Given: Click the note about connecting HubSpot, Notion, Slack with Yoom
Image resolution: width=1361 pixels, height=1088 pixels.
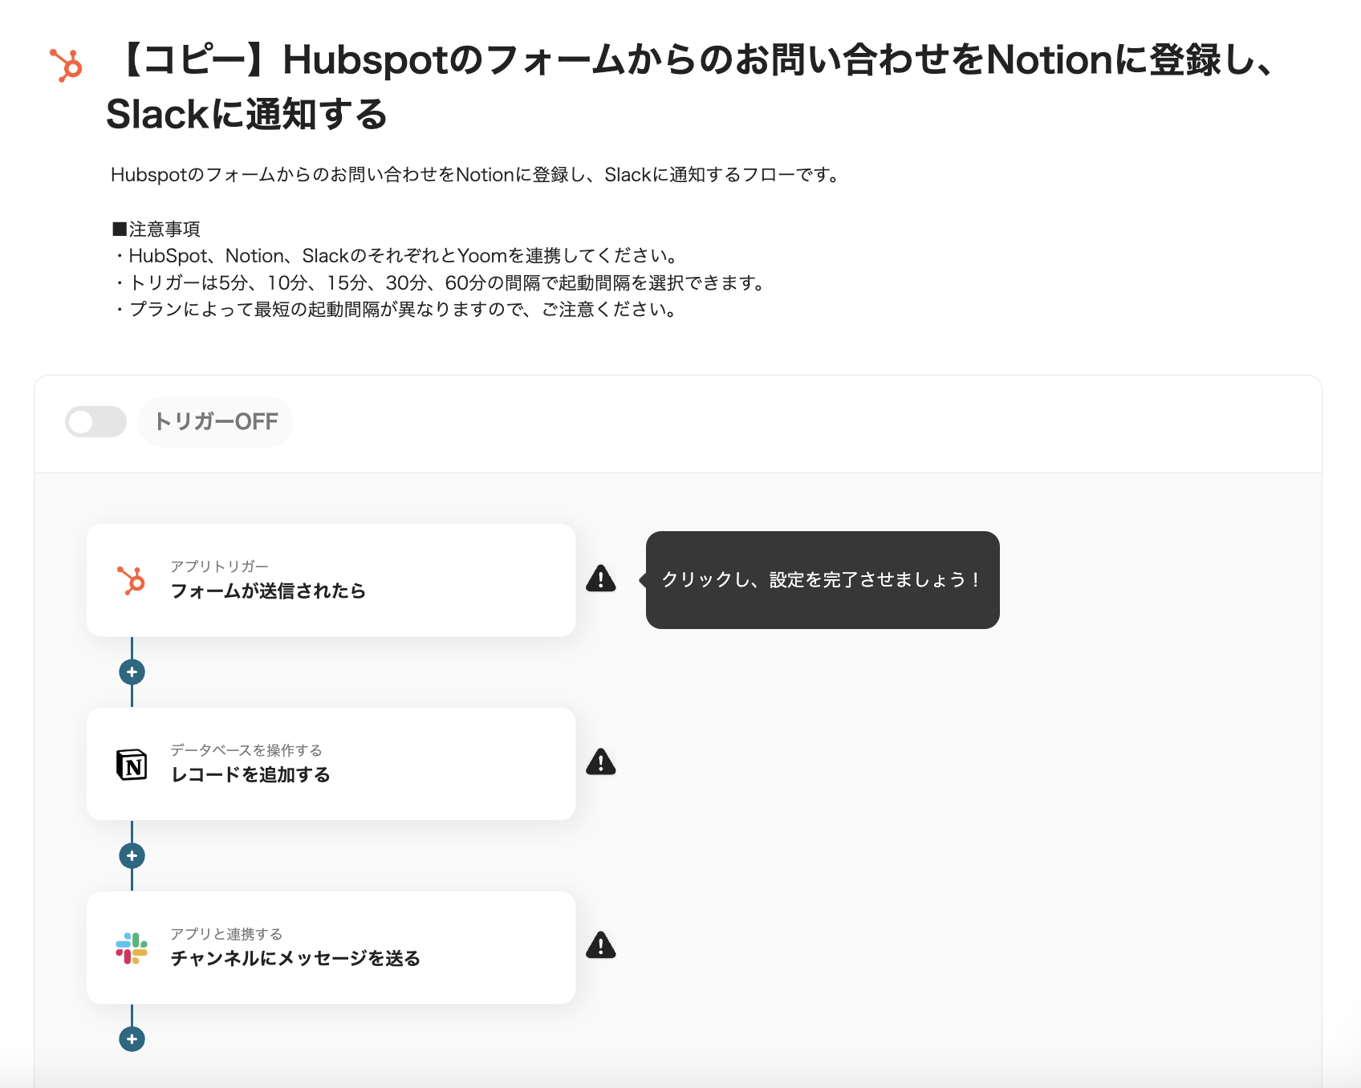Looking at the screenshot, I should click(x=396, y=256).
